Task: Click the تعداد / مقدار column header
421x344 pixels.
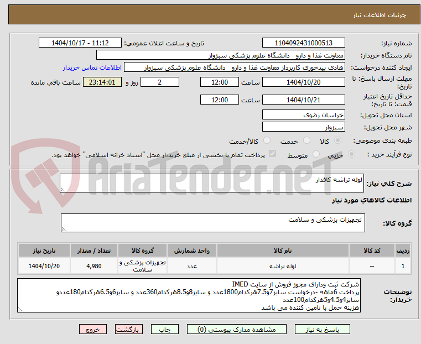Action: click(94, 251)
